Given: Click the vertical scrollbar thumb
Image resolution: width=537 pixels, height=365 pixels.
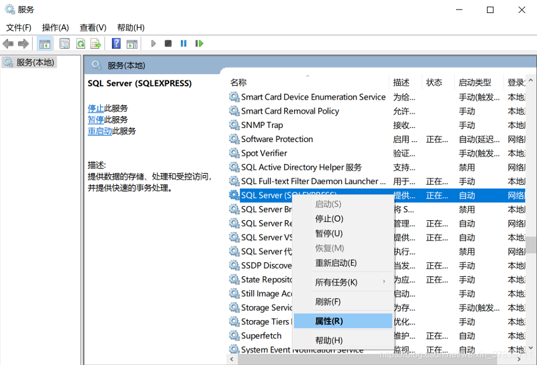Looking at the screenshot, I should pos(531,245).
